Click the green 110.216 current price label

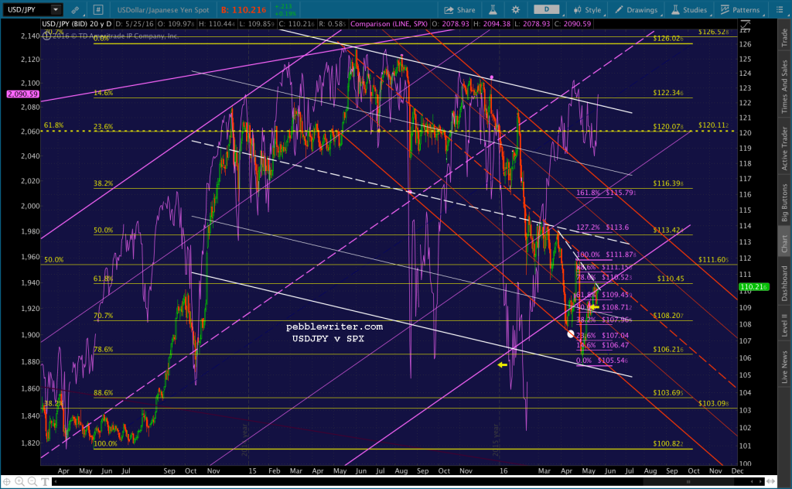[x=753, y=287]
